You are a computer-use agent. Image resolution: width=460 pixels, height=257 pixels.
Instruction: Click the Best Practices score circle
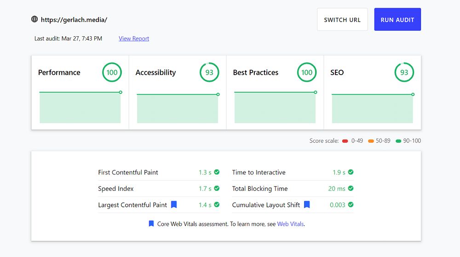click(307, 72)
